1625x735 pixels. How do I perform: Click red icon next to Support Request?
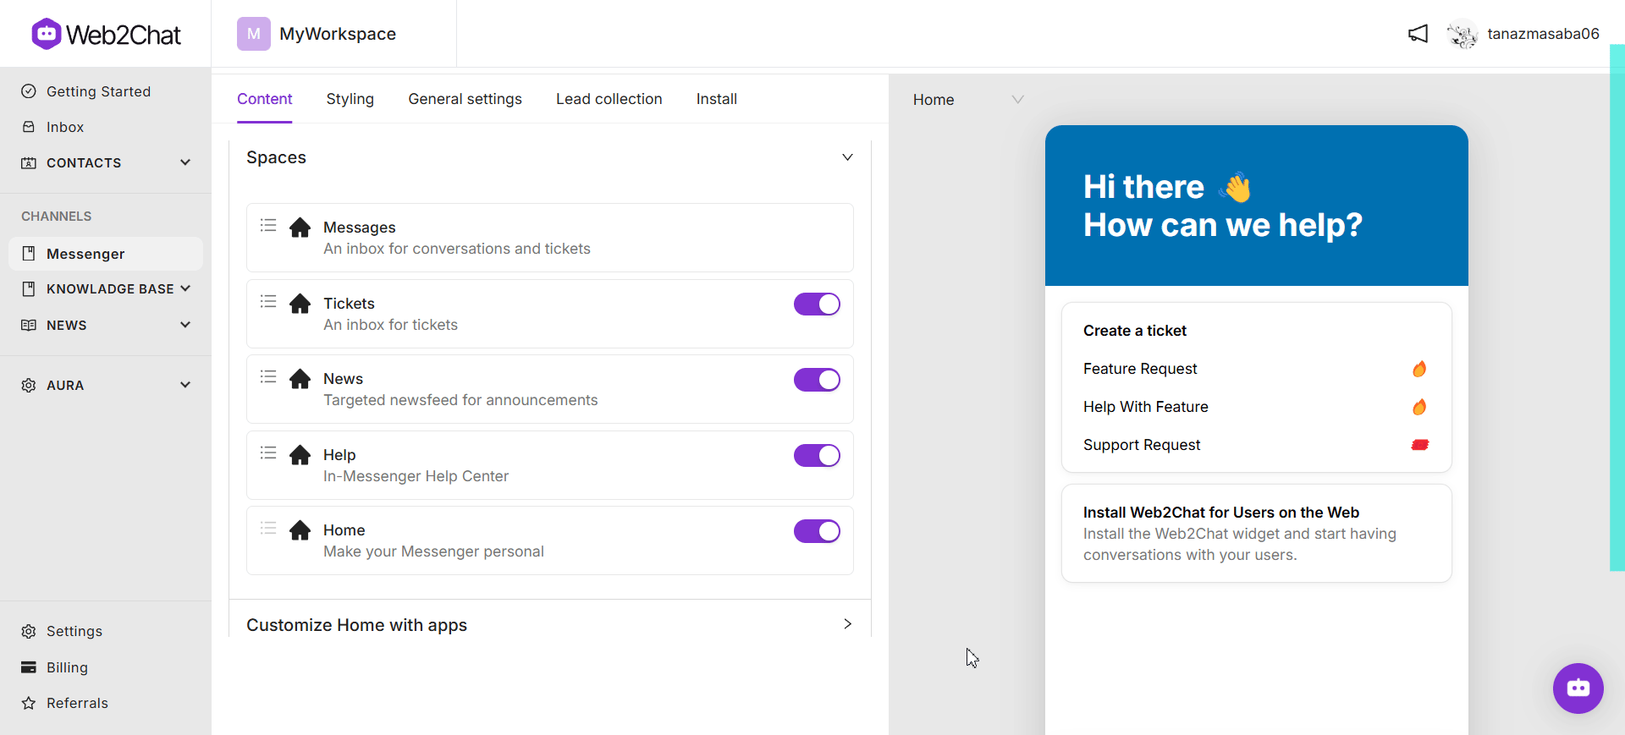coord(1420,445)
